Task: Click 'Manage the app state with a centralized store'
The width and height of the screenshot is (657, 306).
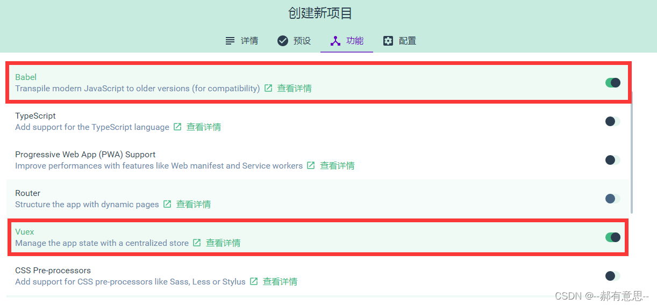Action: point(102,243)
